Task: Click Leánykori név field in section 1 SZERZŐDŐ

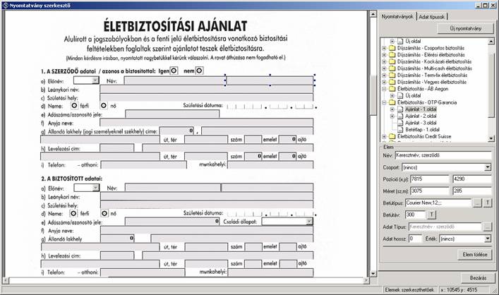Action: tap(207, 89)
